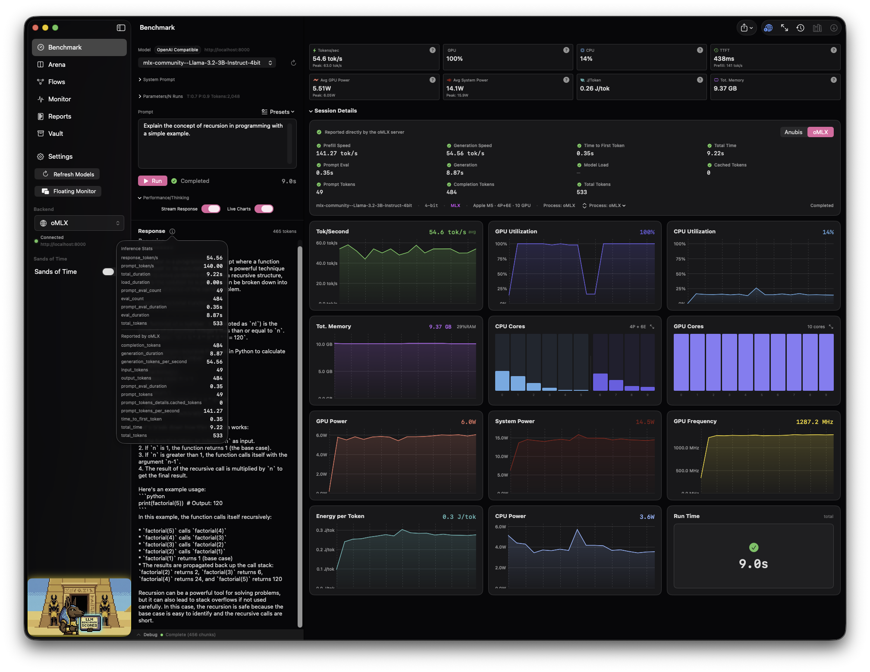Open the Benchmark section

coord(79,47)
